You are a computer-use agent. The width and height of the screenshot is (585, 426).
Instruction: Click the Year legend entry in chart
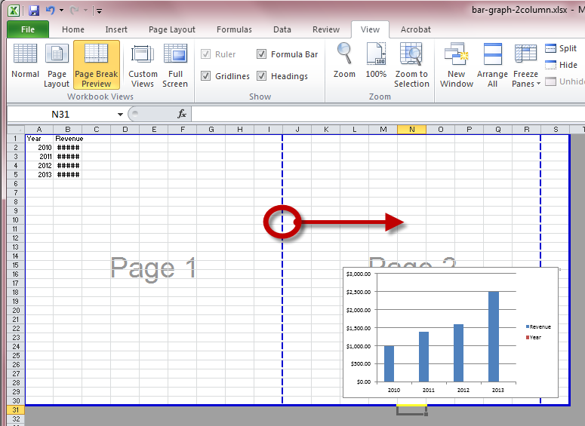(534, 337)
